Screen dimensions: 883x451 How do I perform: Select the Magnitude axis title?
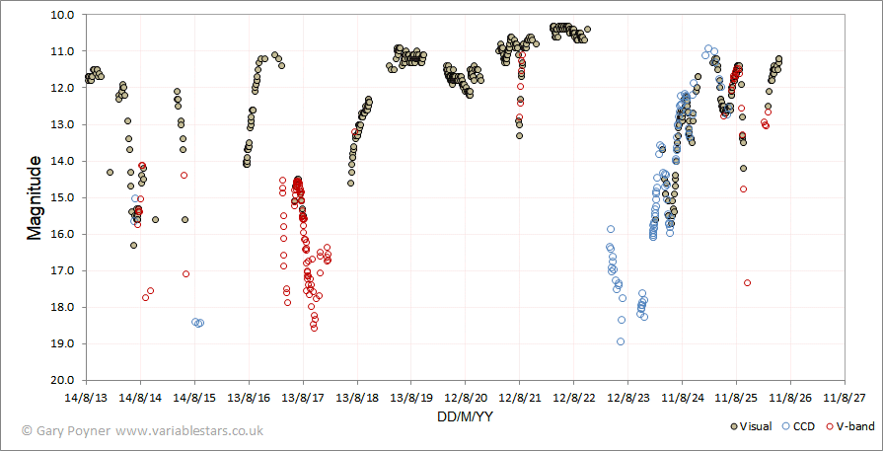(35, 198)
